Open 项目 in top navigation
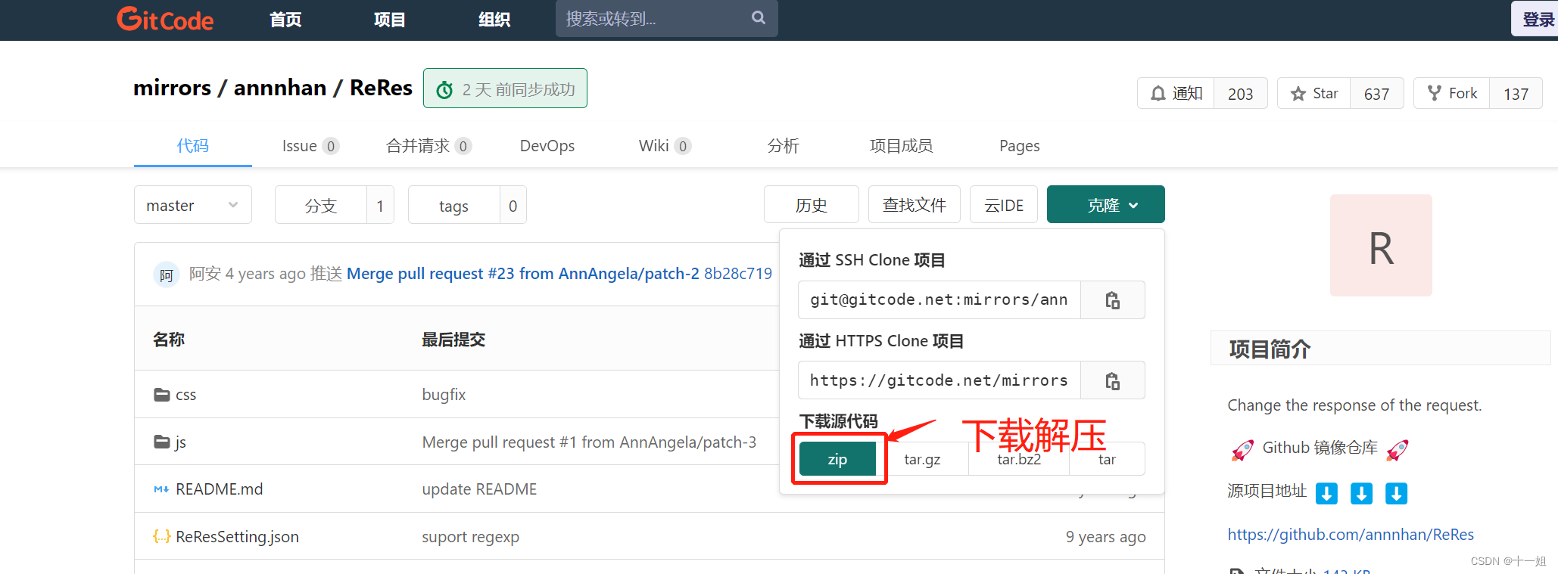The image size is (1558, 574). coord(390,19)
